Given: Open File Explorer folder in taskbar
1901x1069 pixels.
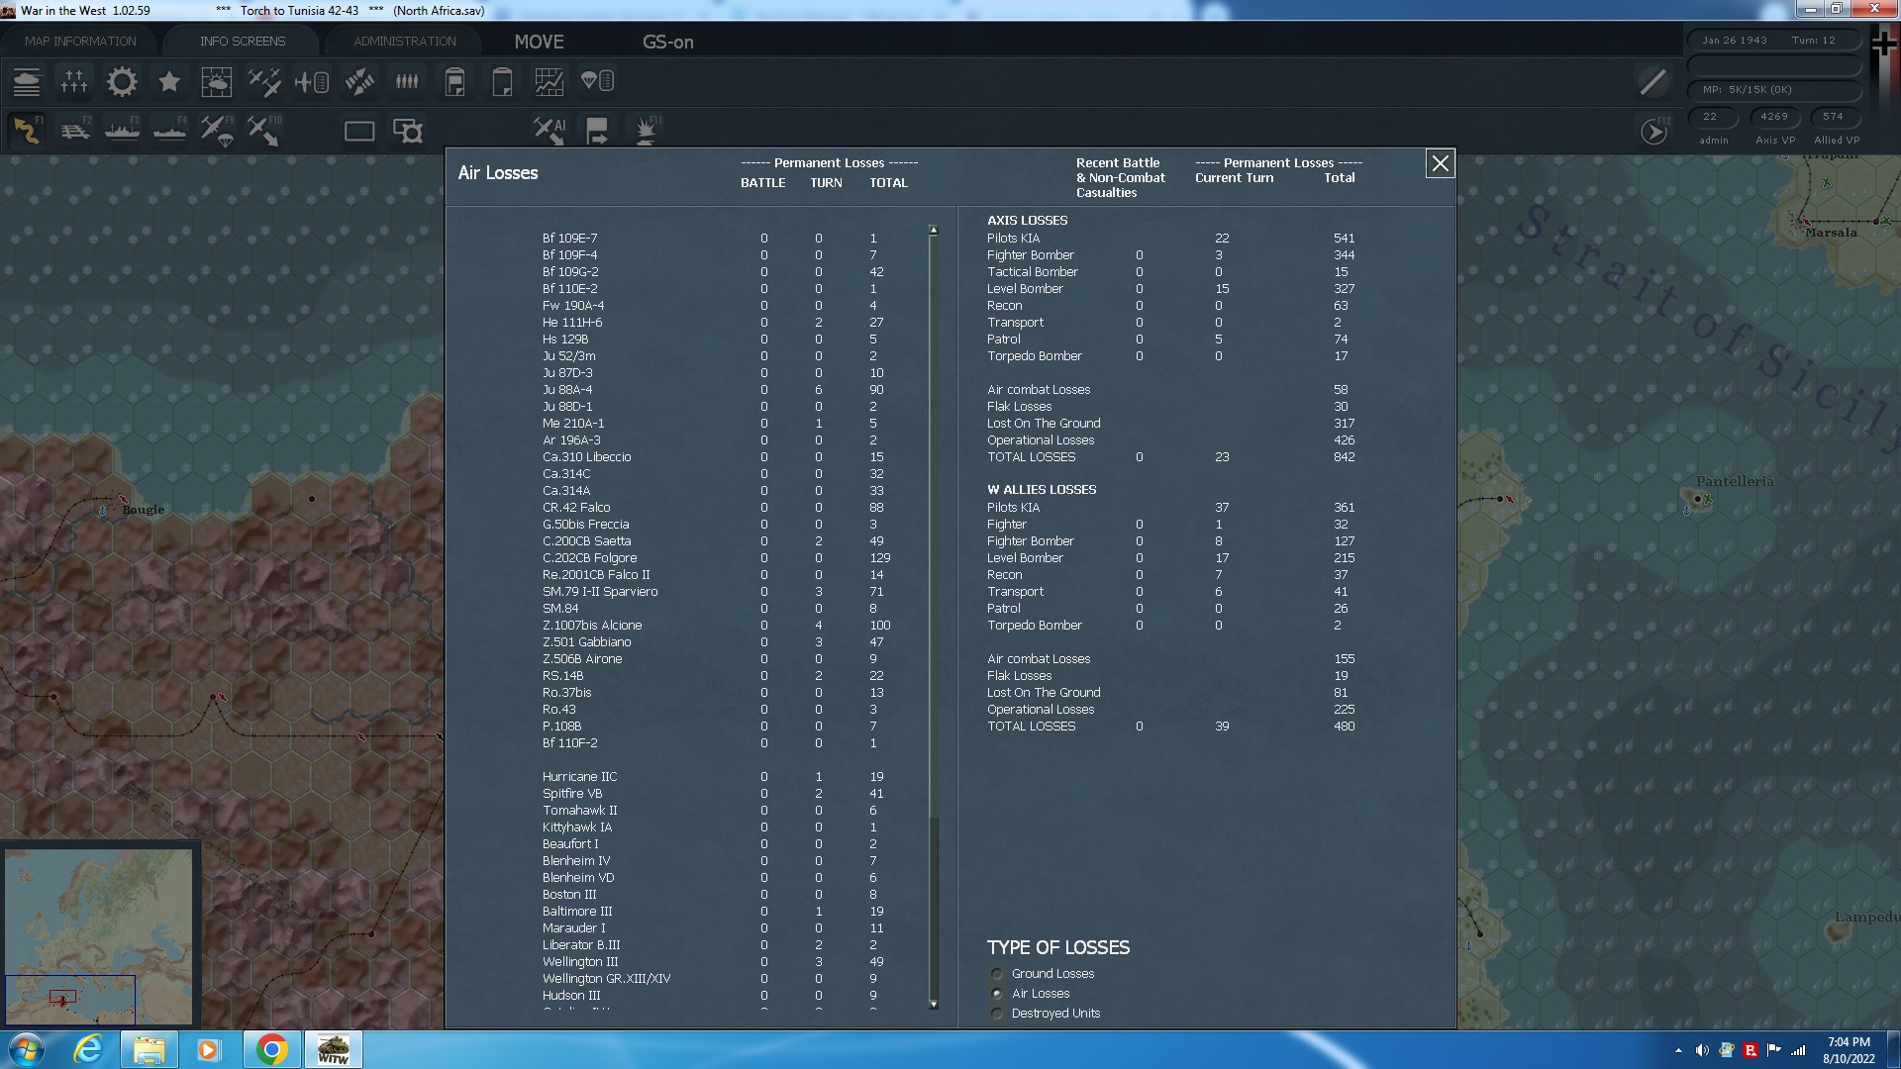Looking at the screenshot, I should (150, 1049).
